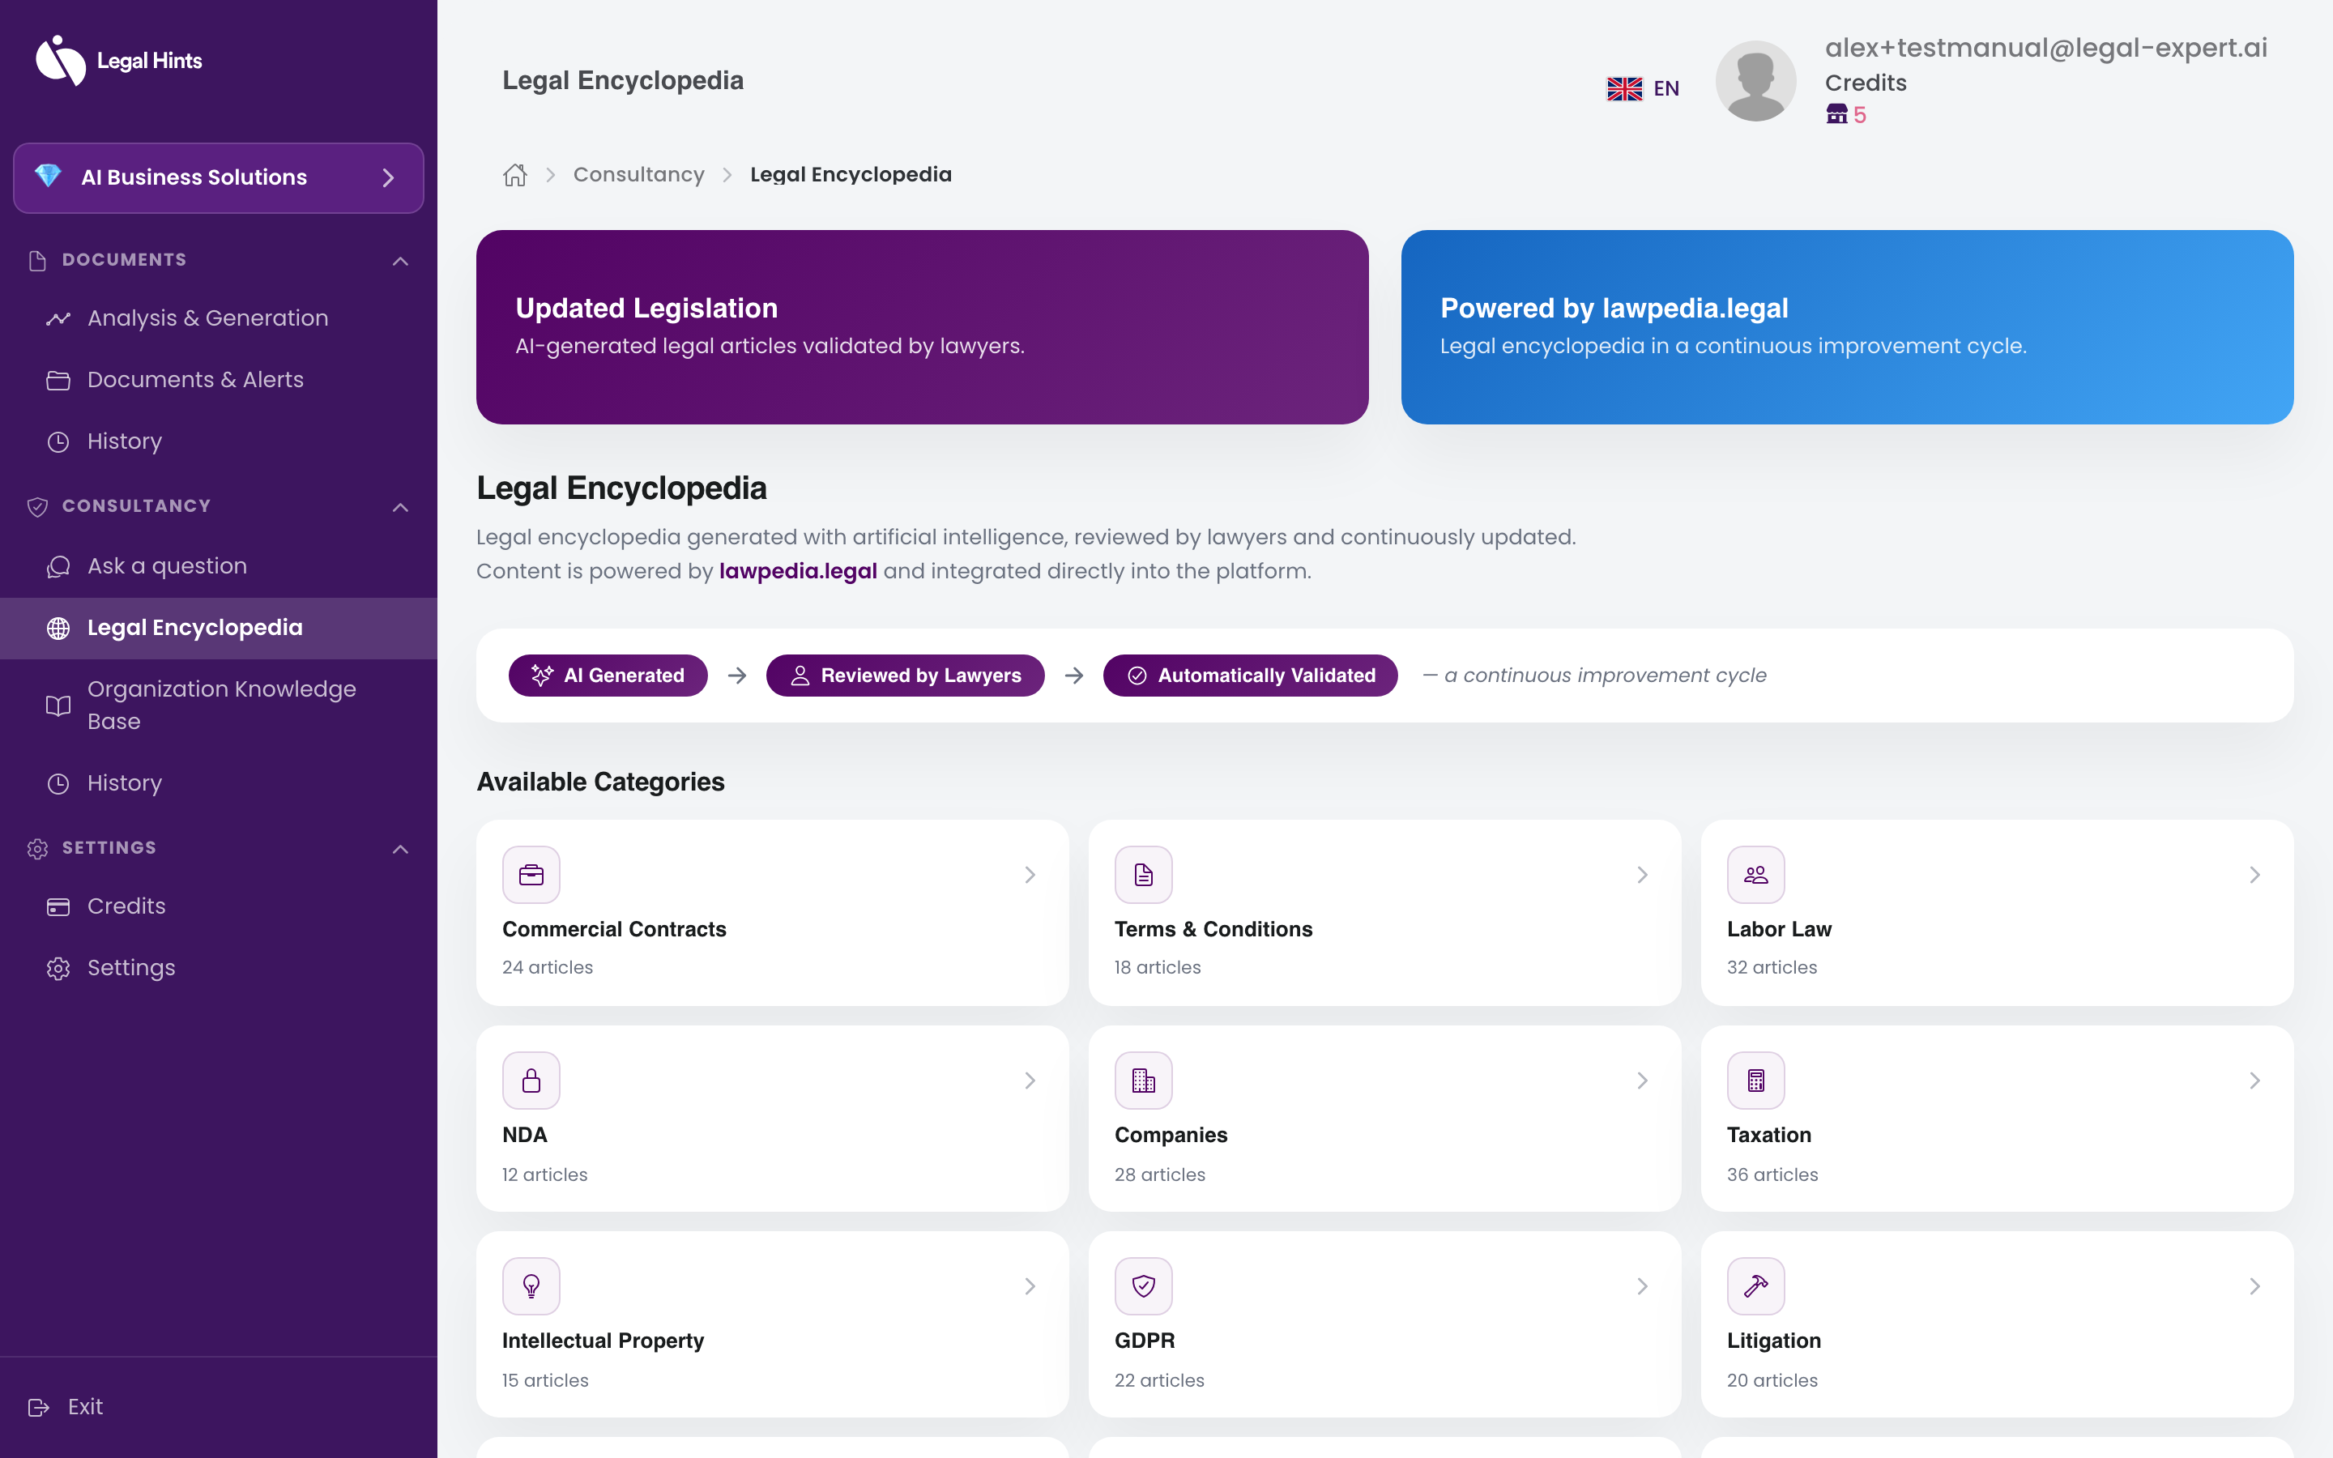The width and height of the screenshot is (2333, 1458).
Task: Click the Intellectual Property lightbulb icon
Action: pyautogui.click(x=531, y=1285)
